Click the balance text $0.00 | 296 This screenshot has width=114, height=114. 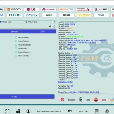click(83, 111)
